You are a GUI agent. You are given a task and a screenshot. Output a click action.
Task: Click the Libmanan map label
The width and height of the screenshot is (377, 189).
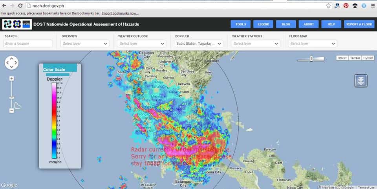point(284,180)
